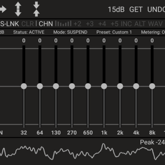Click the 32 Hz band slider knob

click(24, 86)
